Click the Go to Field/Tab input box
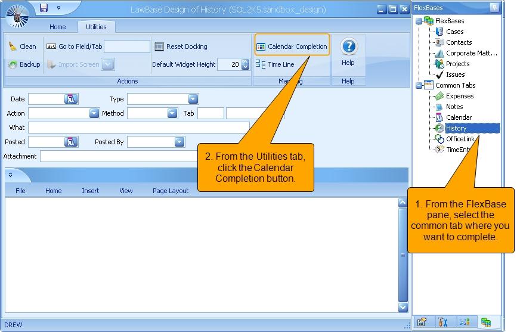The width and height of the screenshot is (520, 332). coord(127,46)
